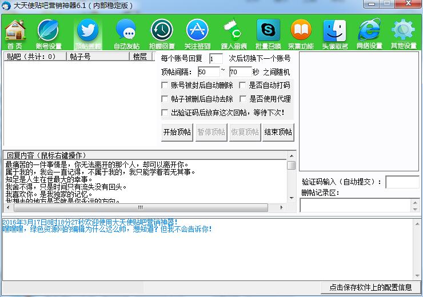
Task: Open 批量召唤 Skype icon
Action: (268, 34)
